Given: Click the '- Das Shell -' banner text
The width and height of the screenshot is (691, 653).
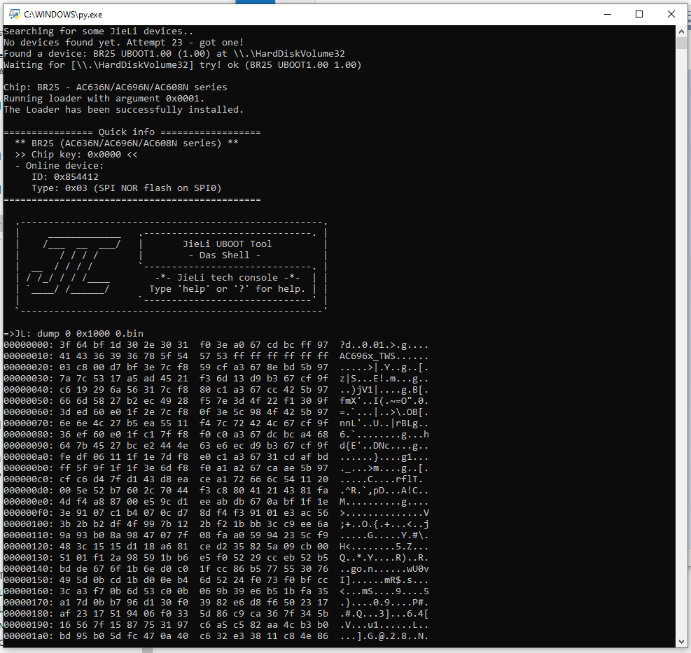Looking at the screenshot, I should coord(225,255).
